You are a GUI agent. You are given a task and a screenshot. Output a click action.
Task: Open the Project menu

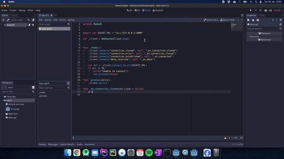13,10
